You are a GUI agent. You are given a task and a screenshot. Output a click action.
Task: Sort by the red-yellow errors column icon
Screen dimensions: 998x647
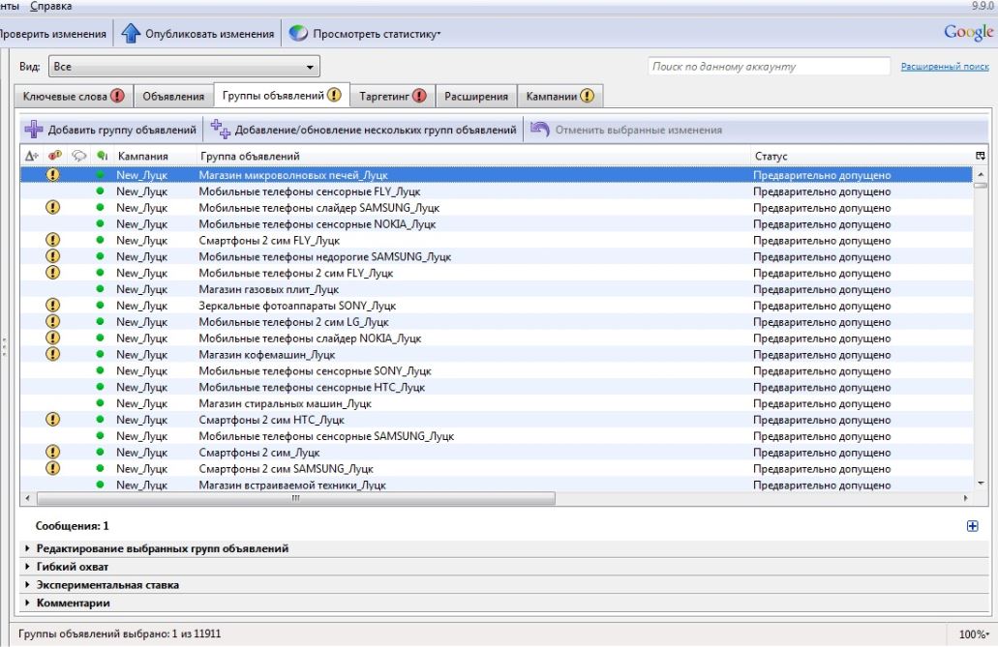tap(55, 156)
